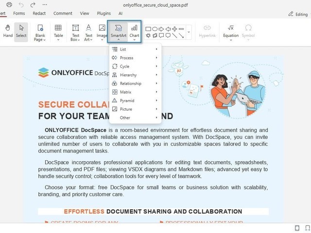The height and width of the screenshot is (233, 311).
Task: Insert an Equation from the toolbar
Action: click(231, 31)
